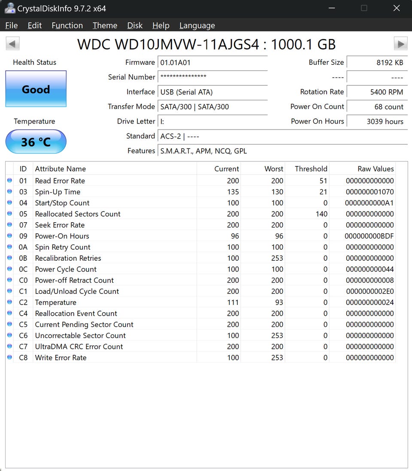
Task: Select the Reallocated Sectors Count attribute name
Action: point(78,214)
